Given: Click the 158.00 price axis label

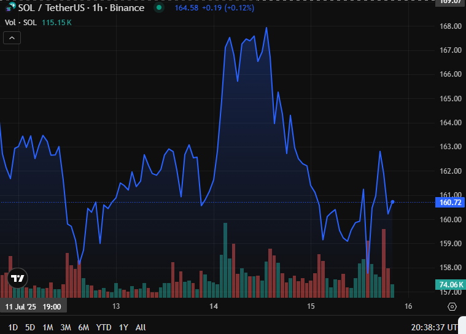Looking at the screenshot, I should click(451, 268).
